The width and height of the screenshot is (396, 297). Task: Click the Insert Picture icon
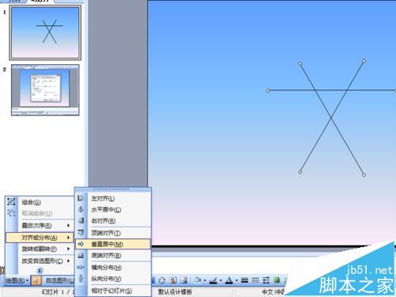(184, 280)
